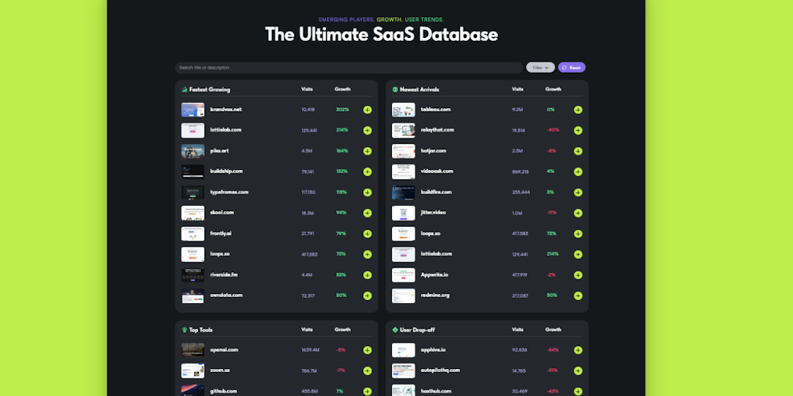Add videoask.com with its plus icon

(578, 172)
